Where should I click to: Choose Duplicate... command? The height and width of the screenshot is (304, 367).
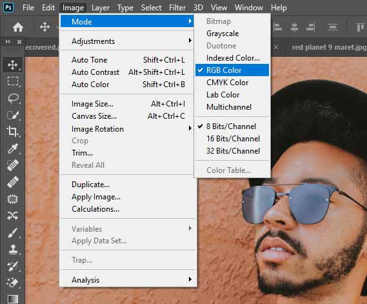127,185
